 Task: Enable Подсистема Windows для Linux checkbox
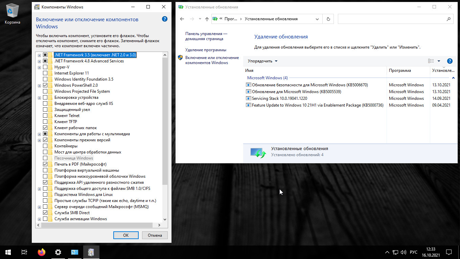coord(45,195)
